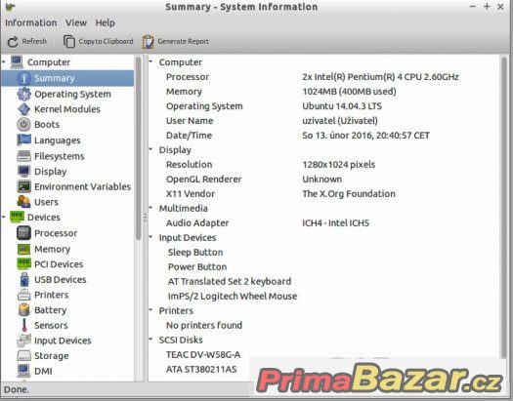Click the Refresh button label
Screen dimensions: 513x401
(x=34, y=42)
